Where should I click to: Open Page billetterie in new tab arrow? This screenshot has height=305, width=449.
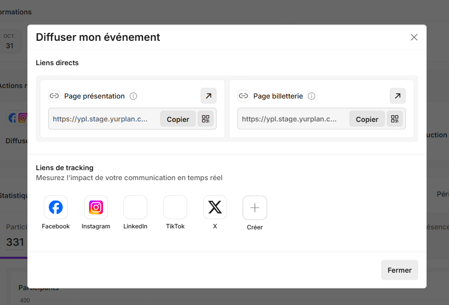point(397,96)
